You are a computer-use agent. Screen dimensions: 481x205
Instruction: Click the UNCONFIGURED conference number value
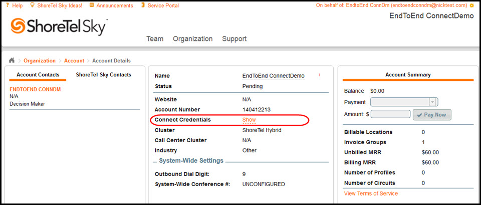coord(264,184)
